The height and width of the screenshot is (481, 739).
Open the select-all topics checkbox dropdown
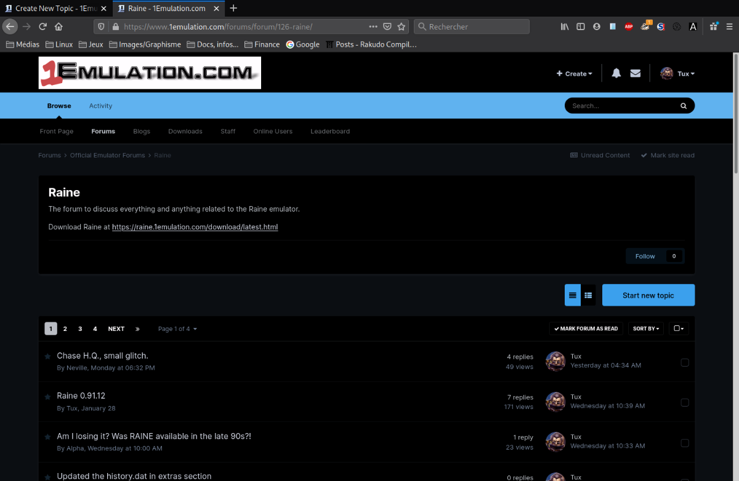[679, 328]
